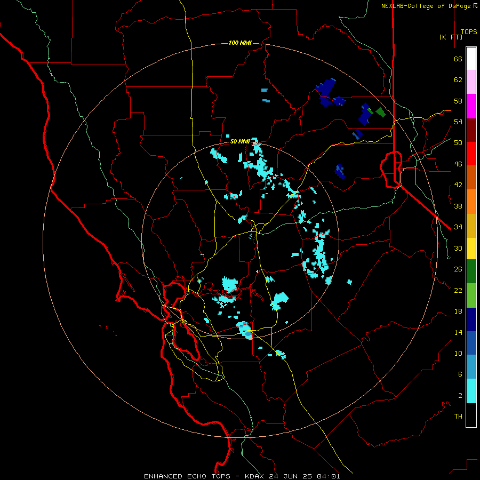
Task: Click the steel light-blue legend swatch
Action: point(471,366)
